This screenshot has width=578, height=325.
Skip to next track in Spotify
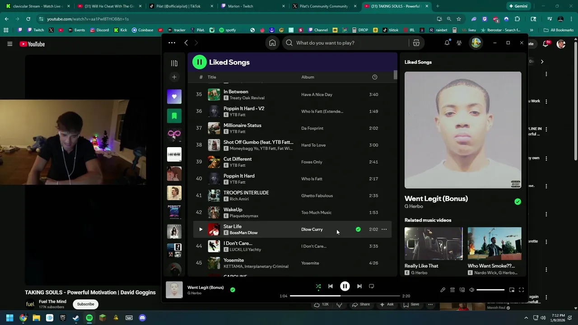(359, 286)
